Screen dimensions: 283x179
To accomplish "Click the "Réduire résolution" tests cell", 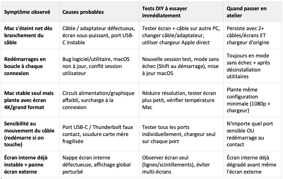I will pos(178,100).
